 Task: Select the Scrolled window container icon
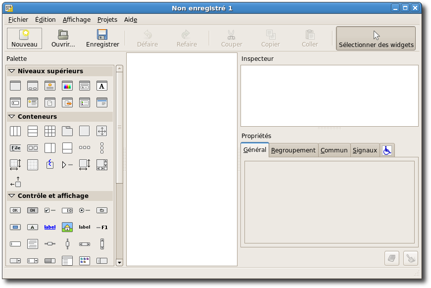(102, 165)
